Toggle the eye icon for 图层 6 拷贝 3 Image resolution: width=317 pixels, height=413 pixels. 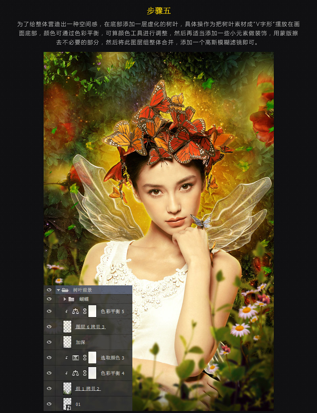coord(49,326)
